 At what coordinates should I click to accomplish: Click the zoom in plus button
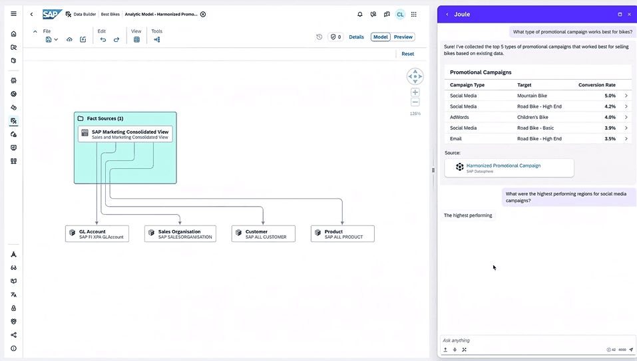pyautogui.click(x=415, y=92)
